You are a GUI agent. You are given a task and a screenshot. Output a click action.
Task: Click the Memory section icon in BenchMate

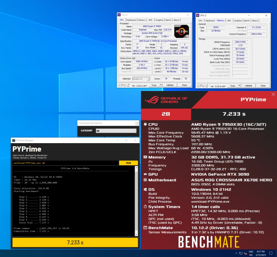[145, 157]
